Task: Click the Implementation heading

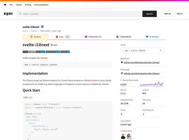Action: 35,73
